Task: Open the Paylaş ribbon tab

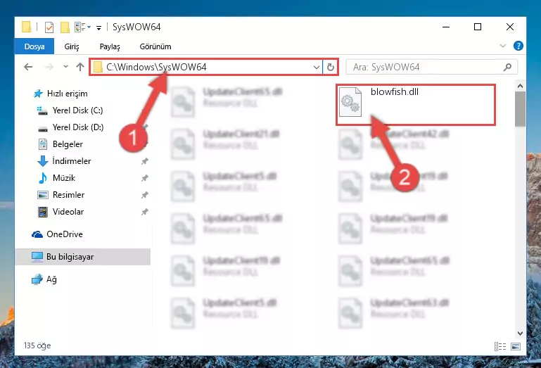Action: (110, 46)
